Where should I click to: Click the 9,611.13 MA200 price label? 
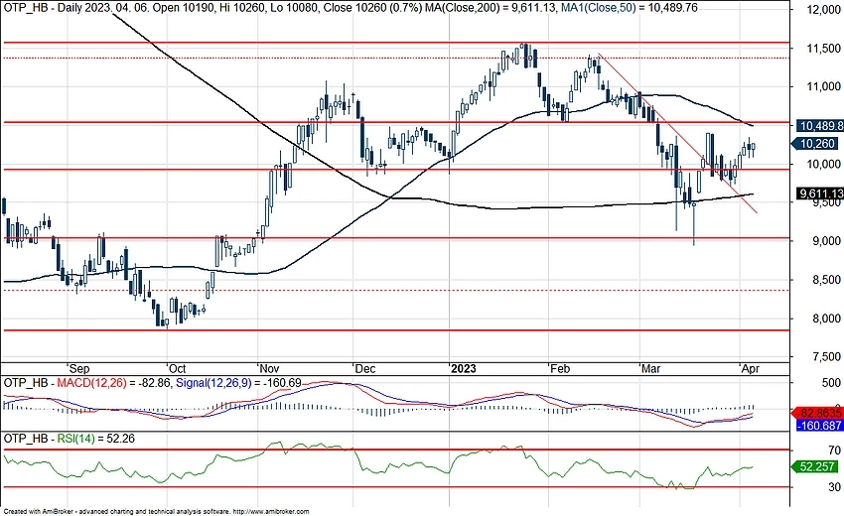(x=820, y=193)
